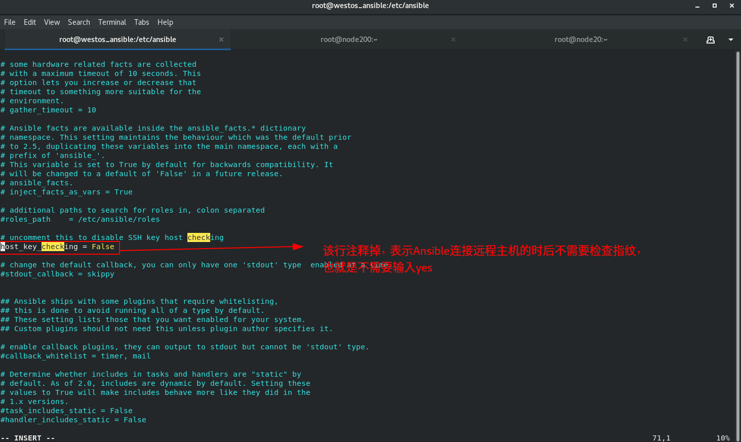Open the View menu
The width and height of the screenshot is (741, 442).
tap(52, 22)
